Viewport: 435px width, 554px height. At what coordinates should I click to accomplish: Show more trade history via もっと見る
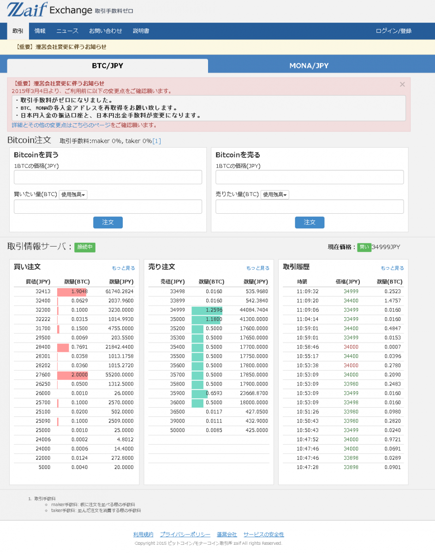(392, 268)
